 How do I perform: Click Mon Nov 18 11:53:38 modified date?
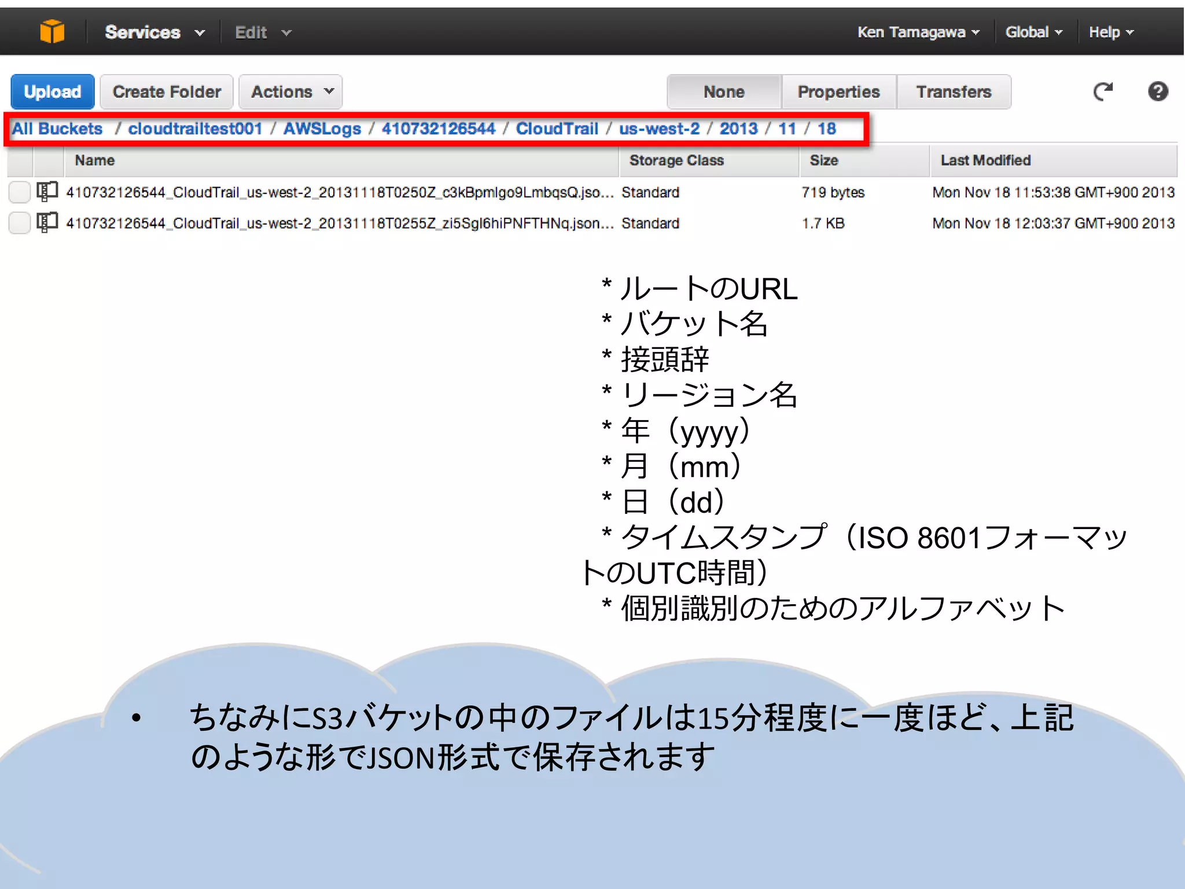click(x=1053, y=192)
